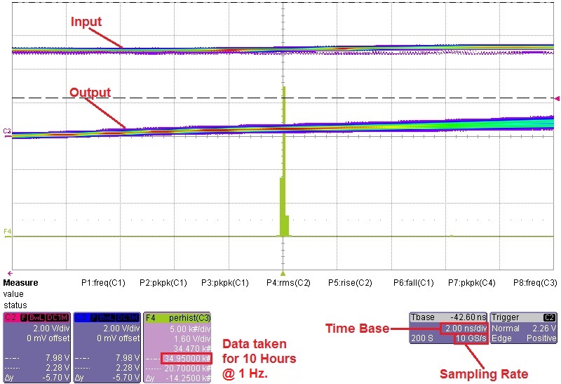Click the 7.98 V cursor value in C2 box
Image resolution: width=561 pixels, height=384 pixels.
click(58, 357)
